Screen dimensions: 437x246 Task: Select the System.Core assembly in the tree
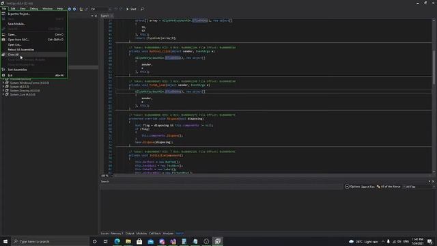(x=23, y=94)
